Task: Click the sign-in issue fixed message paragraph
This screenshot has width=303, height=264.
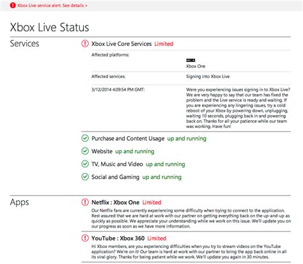Action: tap(238, 108)
